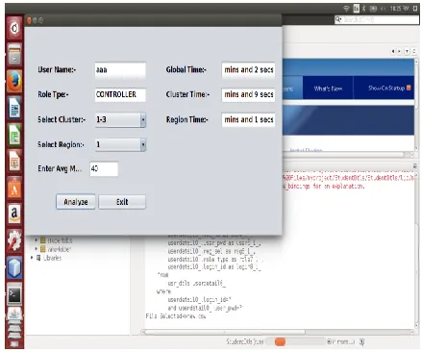Open the Select Cluster dropdown
The height and width of the screenshot is (352, 421).
coord(120,120)
